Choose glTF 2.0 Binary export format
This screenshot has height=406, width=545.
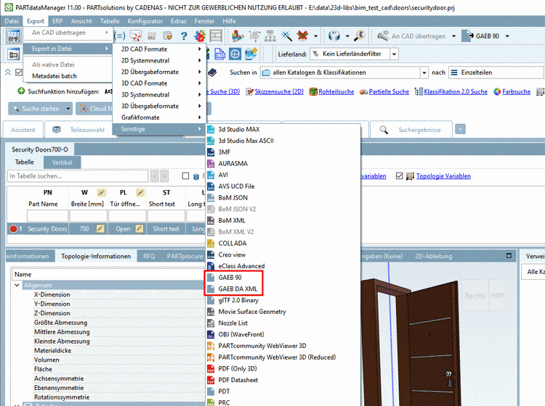pyautogui.click(x=238, y=300)
